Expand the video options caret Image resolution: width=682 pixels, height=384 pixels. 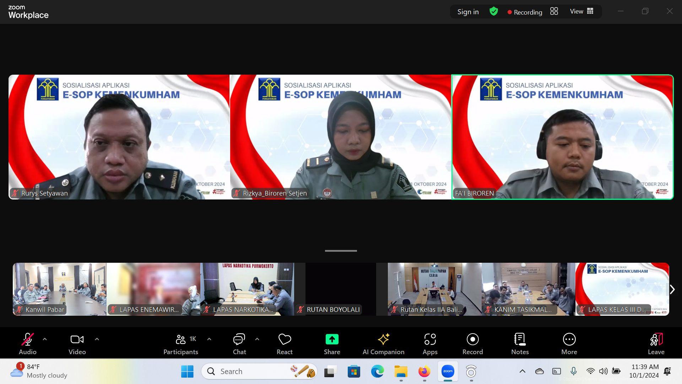[97, 339]
